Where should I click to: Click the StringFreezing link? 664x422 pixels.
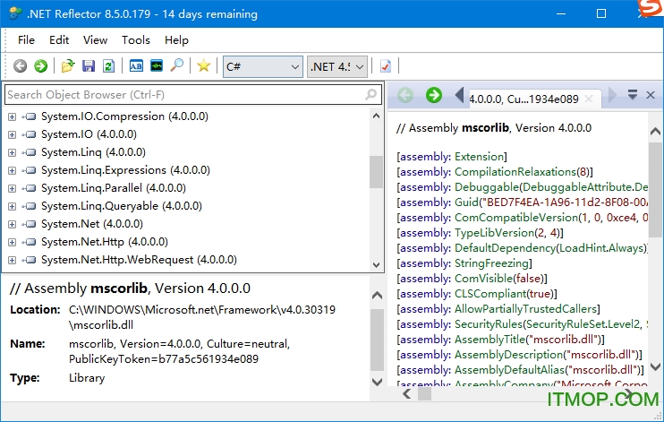pos(491,263)
